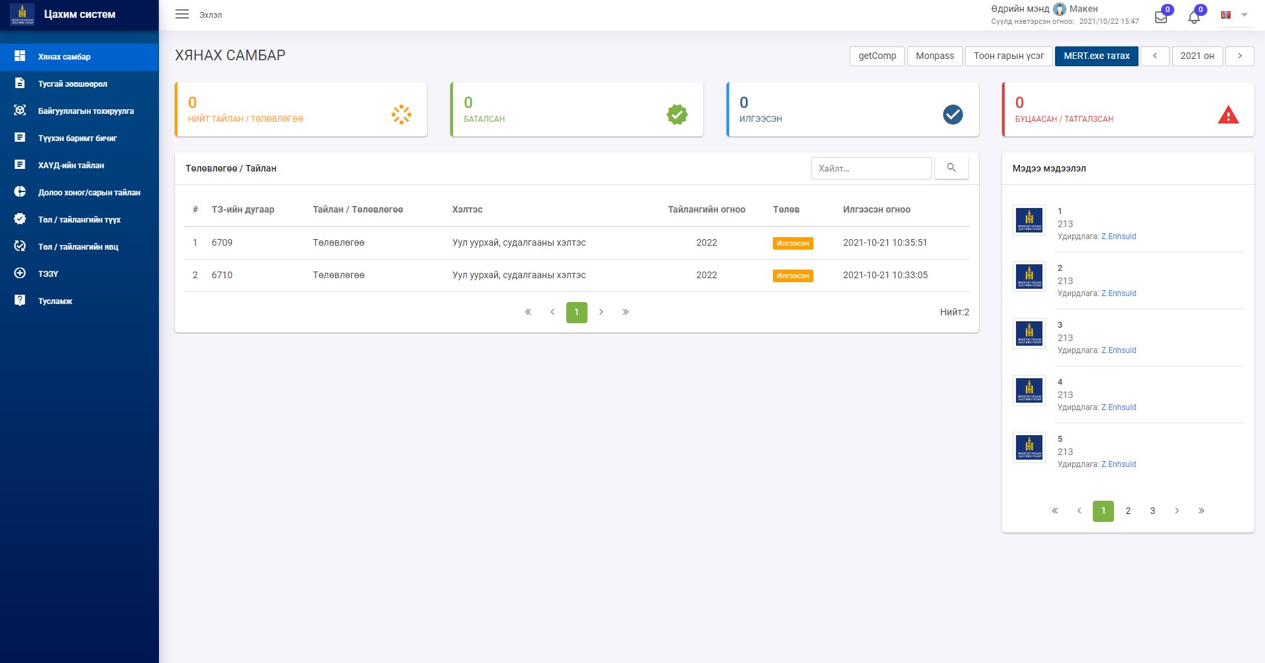Go to page 2 of news list
This screenshot has width=1265, height=663.
[1128, 511]
